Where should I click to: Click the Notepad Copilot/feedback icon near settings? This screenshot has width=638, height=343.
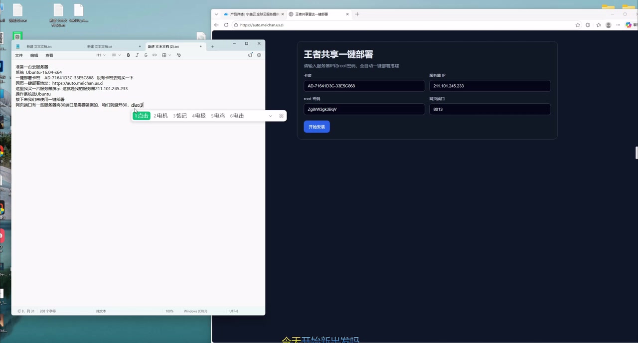point(250,55)
